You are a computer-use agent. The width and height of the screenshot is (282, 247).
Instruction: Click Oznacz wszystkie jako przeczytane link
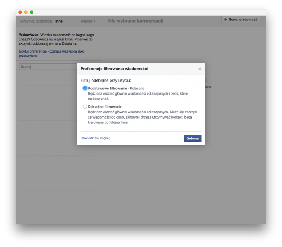pyautogui.click(x=52, y=53)
